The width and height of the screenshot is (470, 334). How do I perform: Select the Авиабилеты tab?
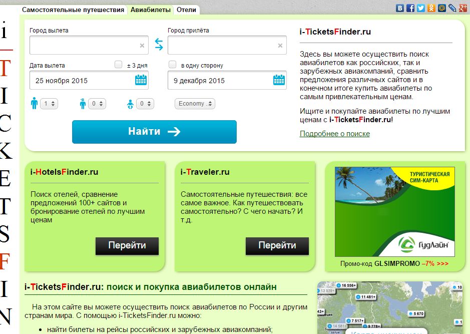pos(151,10)
